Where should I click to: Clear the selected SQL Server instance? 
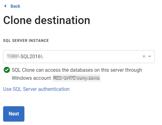click(x=144, y=56)
